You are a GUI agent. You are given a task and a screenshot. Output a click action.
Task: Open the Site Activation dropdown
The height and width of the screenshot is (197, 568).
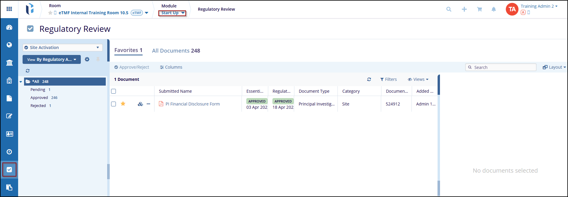(63, 48)
